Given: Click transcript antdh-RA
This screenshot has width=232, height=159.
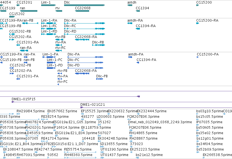Looking at the screenshot, I should 130,23.
